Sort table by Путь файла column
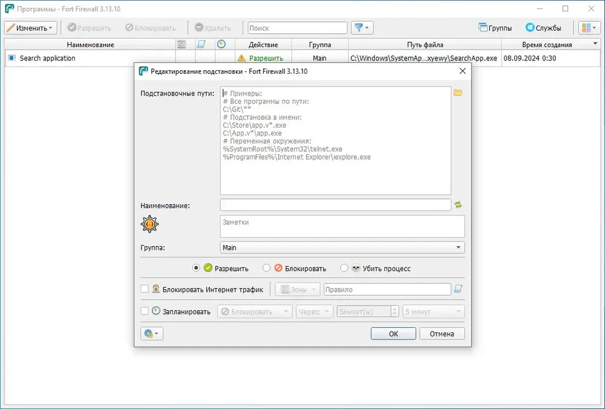This screenshot has height=409, width=605. pos(425,44)
